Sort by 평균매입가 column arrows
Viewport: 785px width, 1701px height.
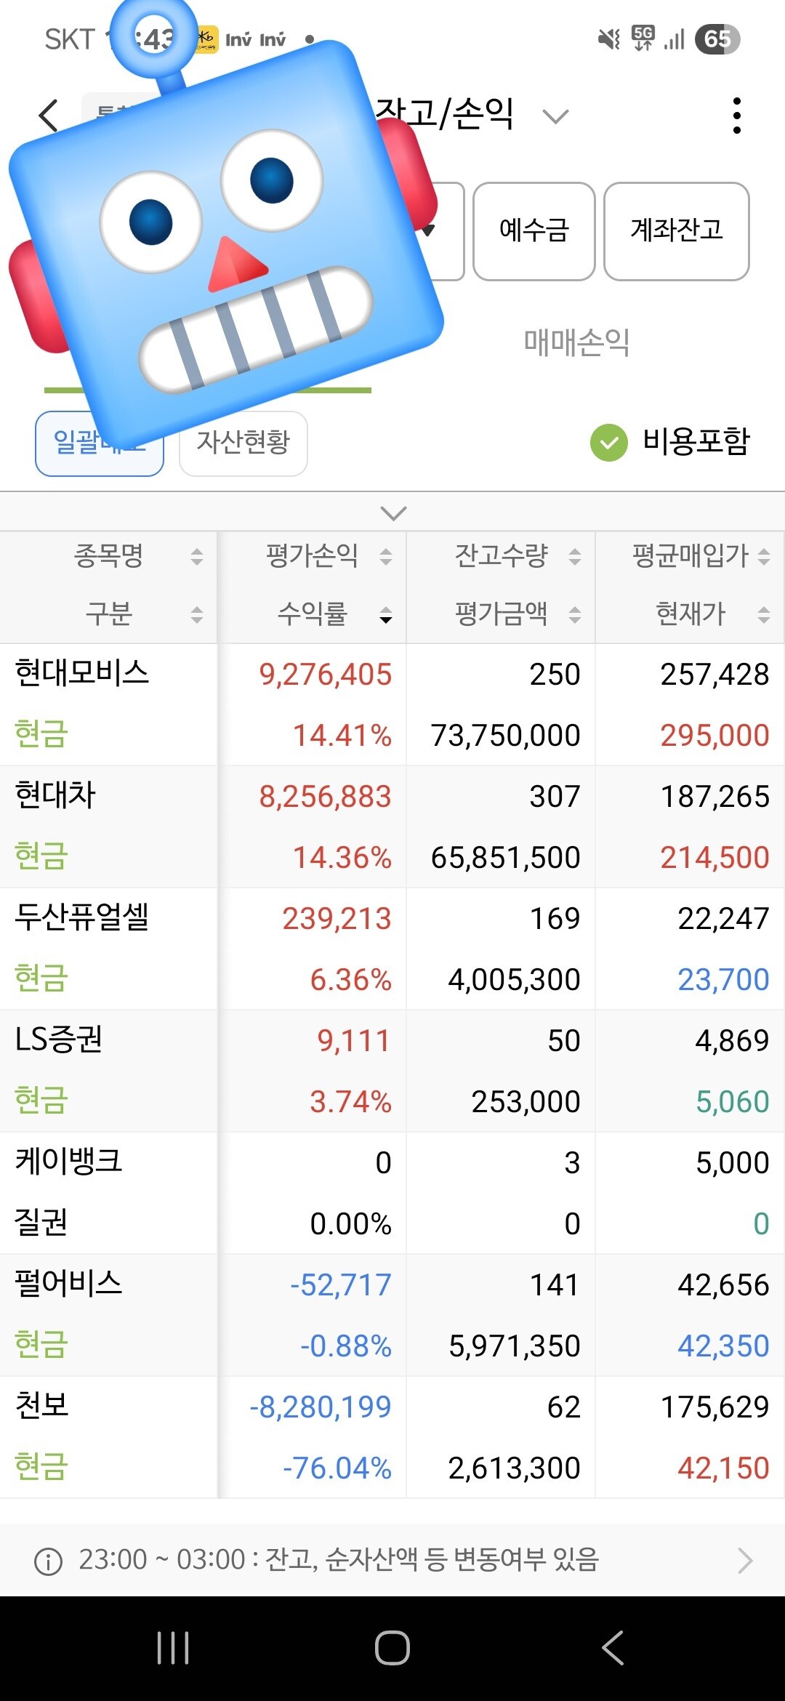[x=763, y=557]
